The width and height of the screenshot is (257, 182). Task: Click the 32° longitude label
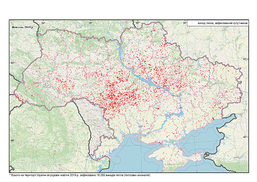[x=138, y=23]
